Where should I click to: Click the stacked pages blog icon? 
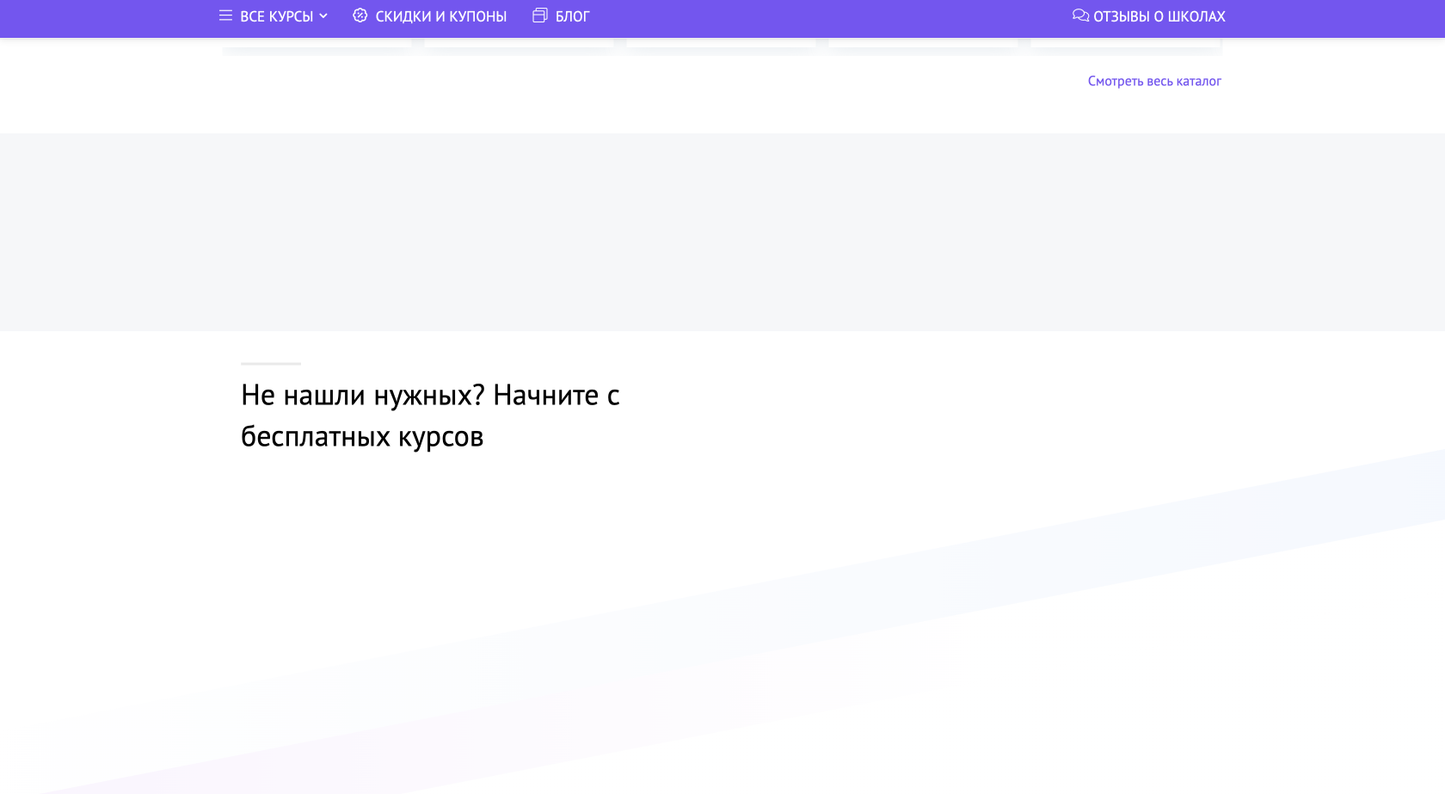point(540,15)
